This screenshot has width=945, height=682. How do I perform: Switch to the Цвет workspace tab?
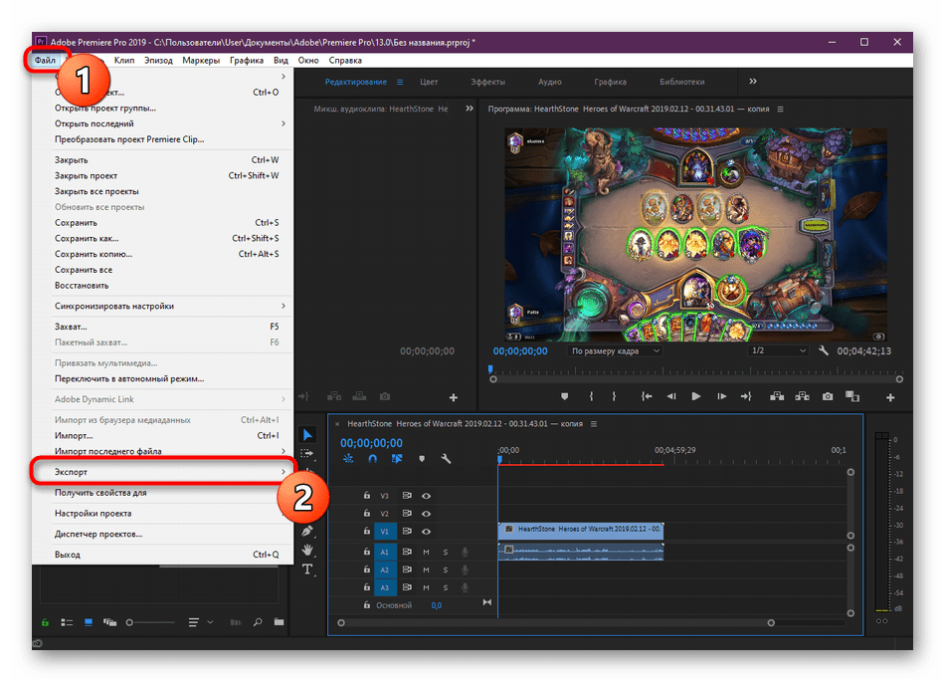pyautogui.click(x=429, y=82)
